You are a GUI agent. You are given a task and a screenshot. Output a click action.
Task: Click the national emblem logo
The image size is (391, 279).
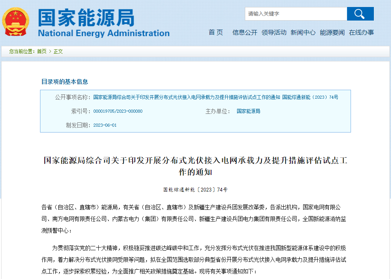16,22
